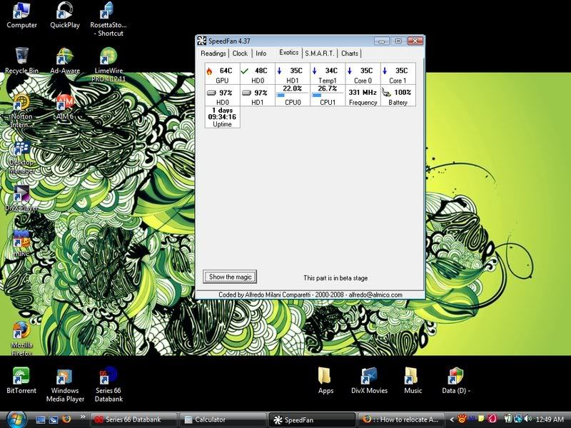
Task: Click the CPU1 26.7% usage bar
Action: pyautogui.click(x=328, y=96)
